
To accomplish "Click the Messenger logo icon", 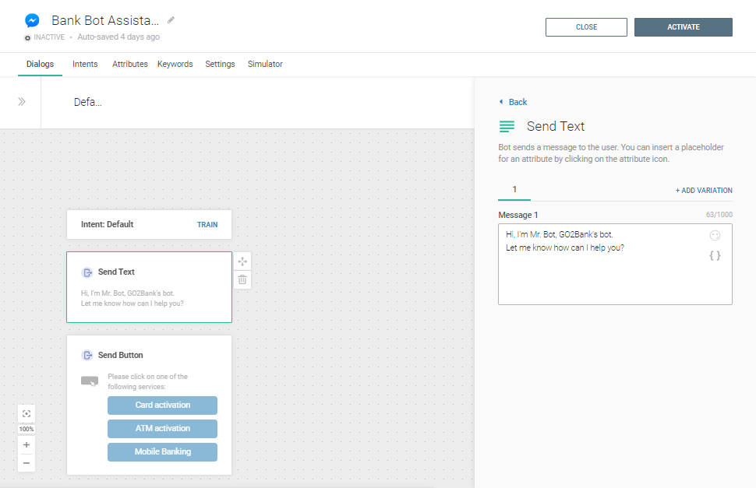I will pos(33,21).
